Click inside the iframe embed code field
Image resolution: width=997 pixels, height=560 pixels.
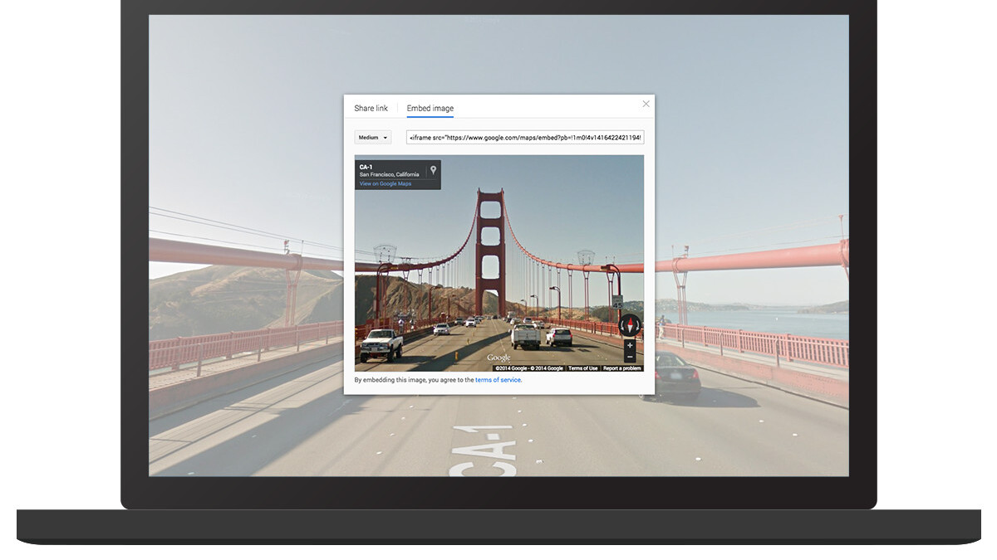pyautogui.click(x=524, y=138)
